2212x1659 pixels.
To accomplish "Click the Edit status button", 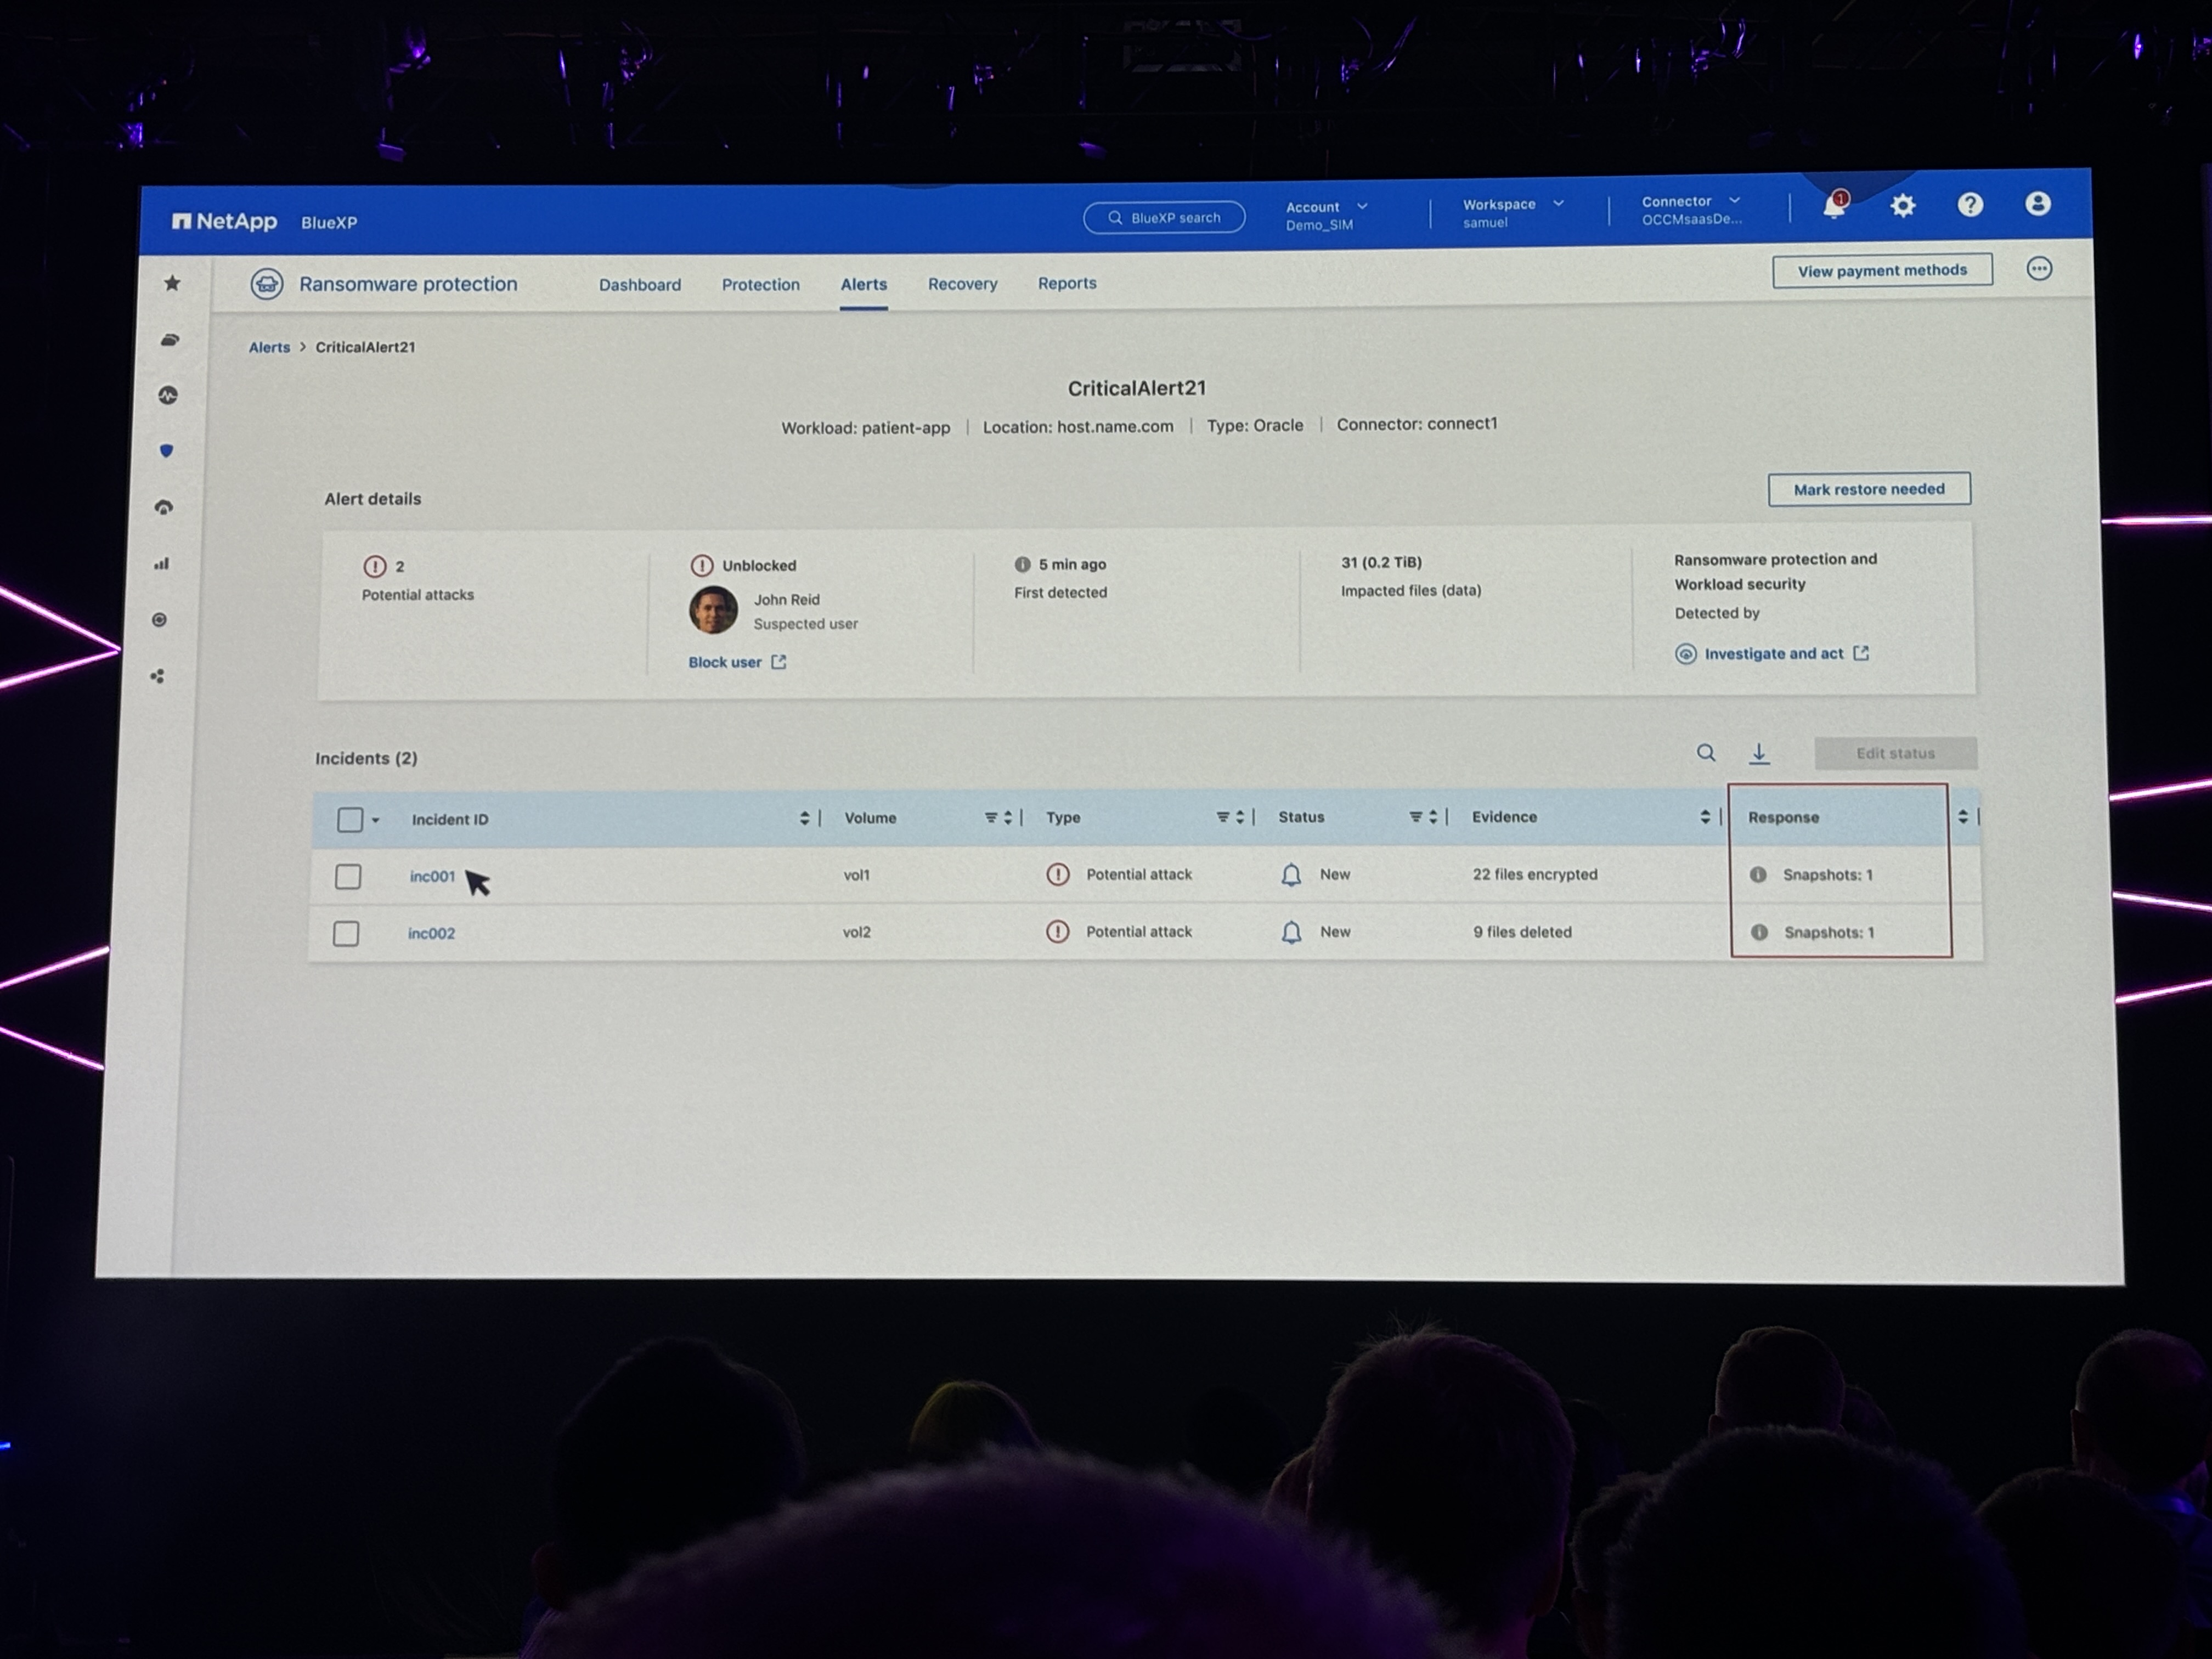I will tap(1895, 753).
